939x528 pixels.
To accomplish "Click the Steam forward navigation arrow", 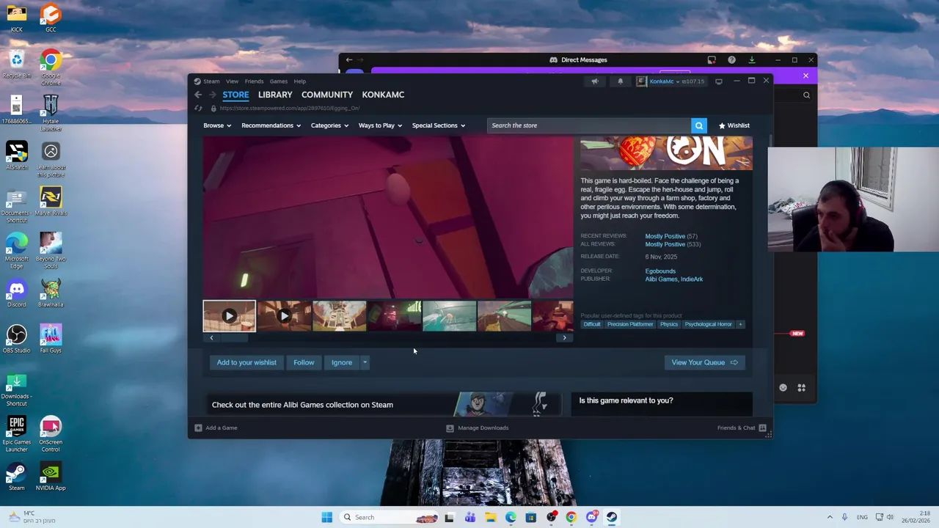I will pyautogui.click(x=212, y=95).
